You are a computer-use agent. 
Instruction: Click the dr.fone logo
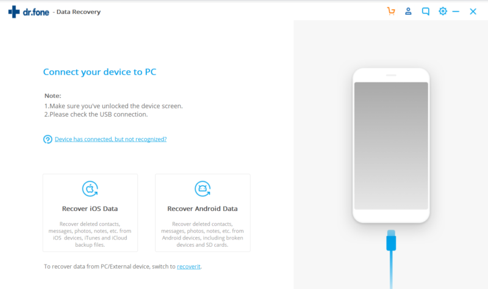tap(29, 12)
